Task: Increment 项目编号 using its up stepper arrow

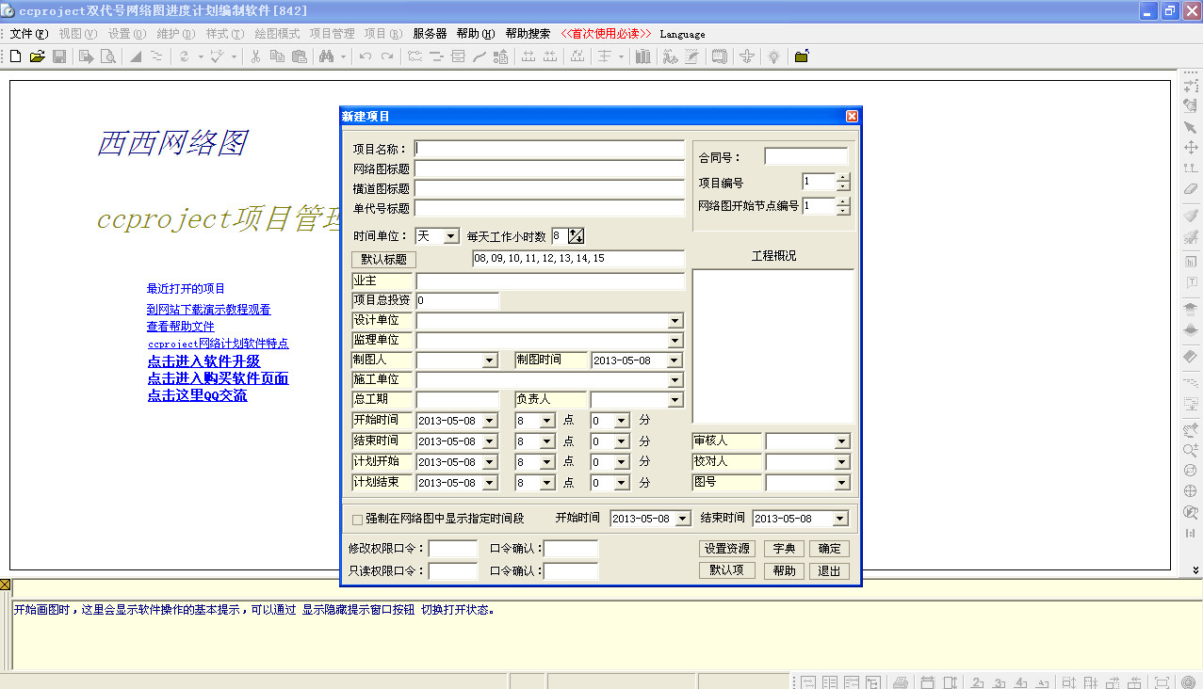Action: 841,178
